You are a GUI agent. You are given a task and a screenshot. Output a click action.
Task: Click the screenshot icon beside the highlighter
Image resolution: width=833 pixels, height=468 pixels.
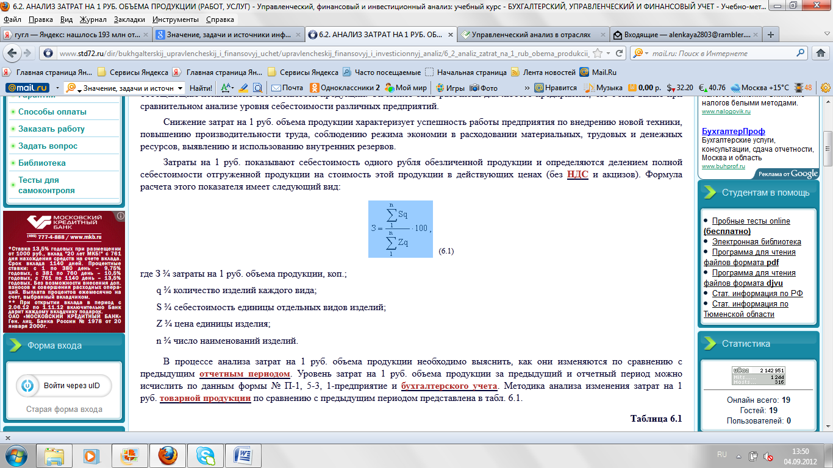click(257, 88)
